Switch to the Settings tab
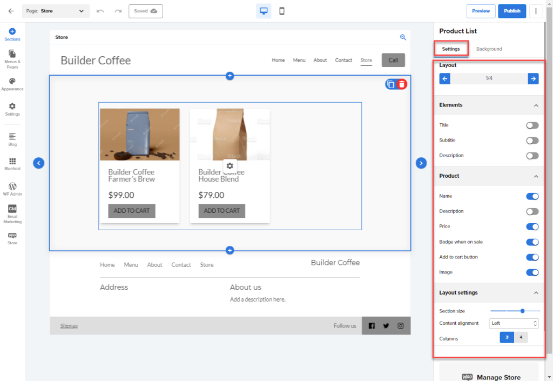The image size is (553, 381). (x=451, y=49)
